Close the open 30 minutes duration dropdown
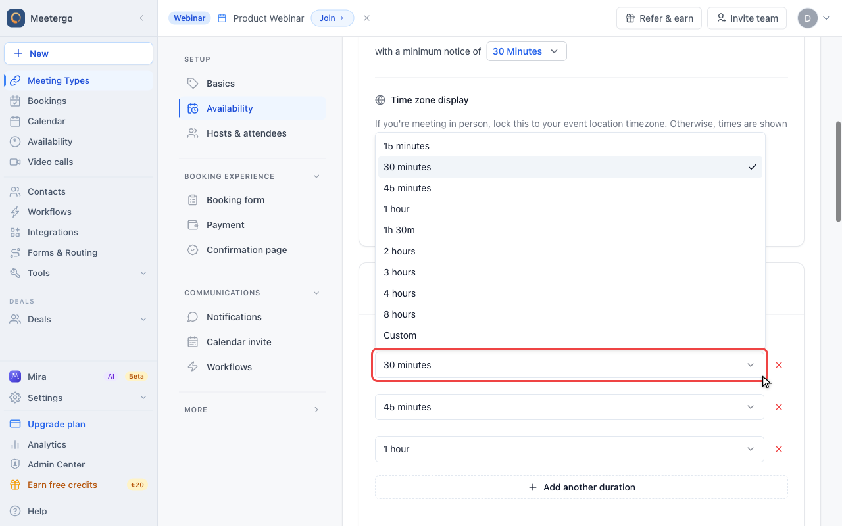The width and height of the screenshot is (842, 526). pyautogui.click(x=570, y=365)
